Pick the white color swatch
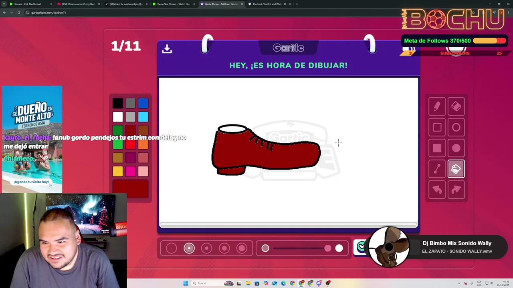 tap(117, 117)
